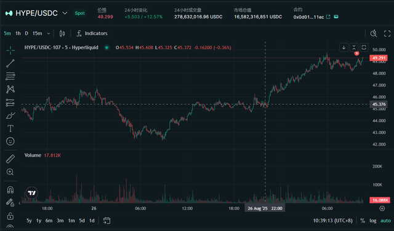Toggle the log price scale
394x231 pixels.
[x=373, y=221]
